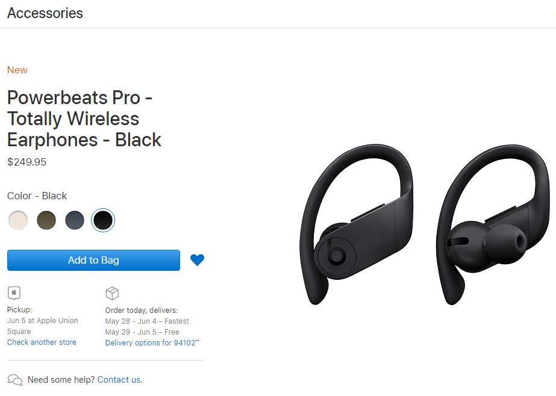Click the left Powerbeats earphone image
This screenshot has width=556, height=396.
pos(357,224)
